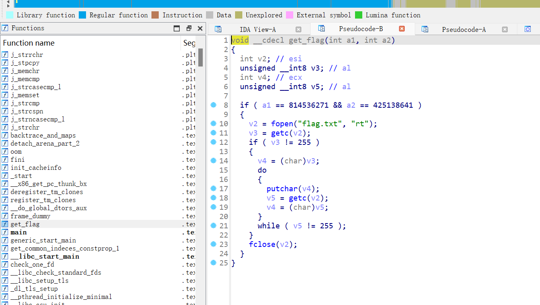This screenshot has width=540, height=305.
Task: Select frame_dummy function row
Action: pos(98,216)
